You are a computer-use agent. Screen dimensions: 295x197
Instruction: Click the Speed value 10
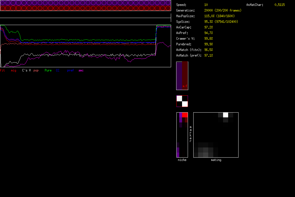pos(206,5)
